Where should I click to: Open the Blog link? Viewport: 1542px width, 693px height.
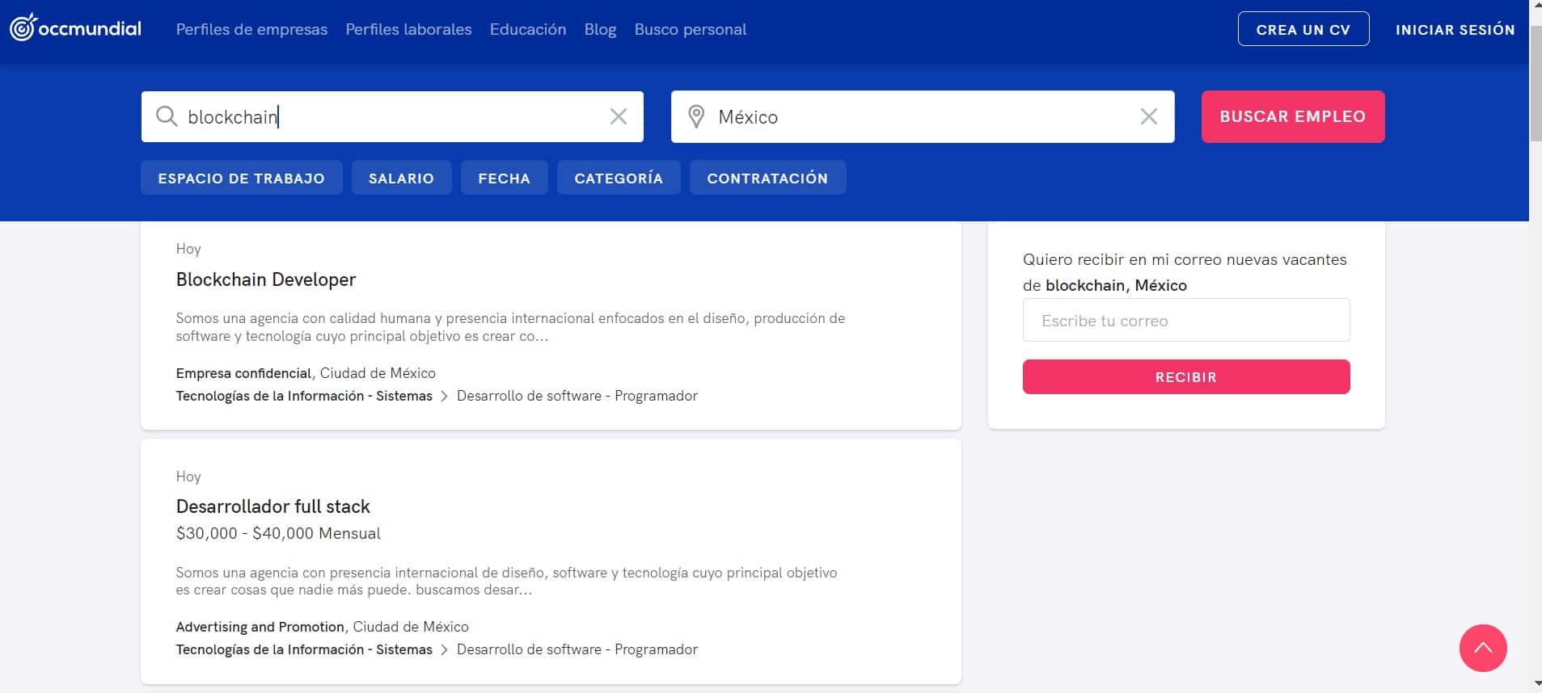(600, 29)
